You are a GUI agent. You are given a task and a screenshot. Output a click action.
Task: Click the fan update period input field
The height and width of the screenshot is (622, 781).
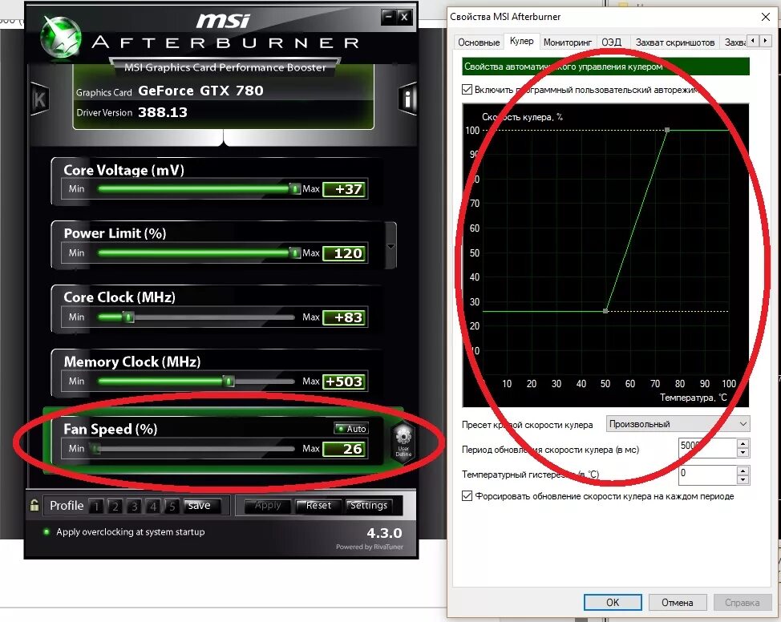coord(707,448)
